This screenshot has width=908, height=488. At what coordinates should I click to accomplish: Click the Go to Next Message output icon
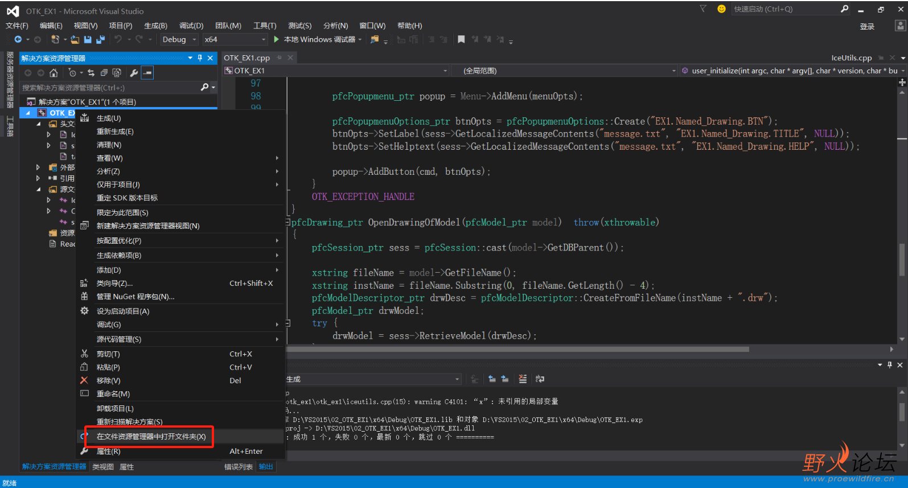click(x=505, y=379)
